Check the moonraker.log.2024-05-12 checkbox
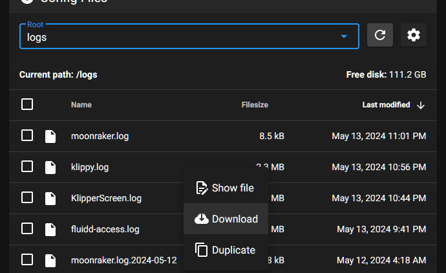 (27, 259)
